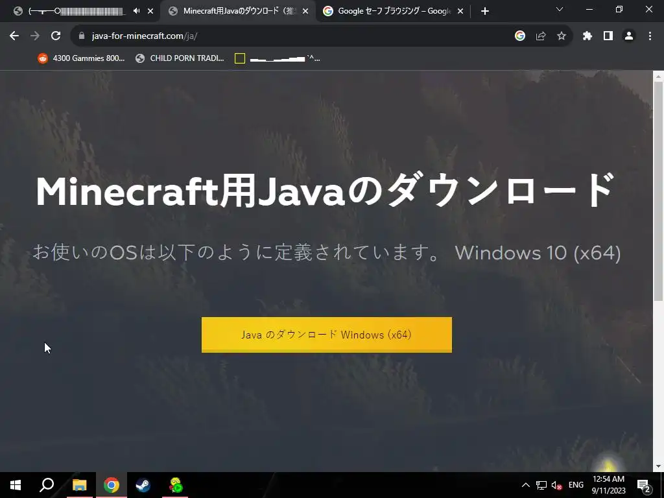
Task: Toggle the browser side panel
Action: (x=608, y=36)
